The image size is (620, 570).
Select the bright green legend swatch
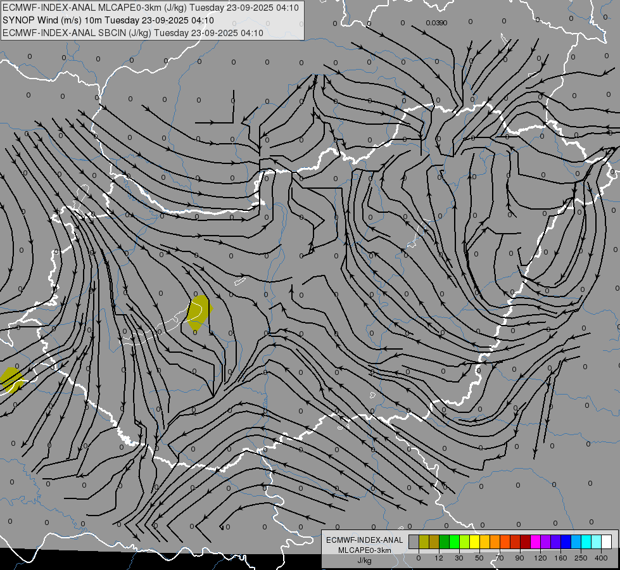tap(455, 541)
